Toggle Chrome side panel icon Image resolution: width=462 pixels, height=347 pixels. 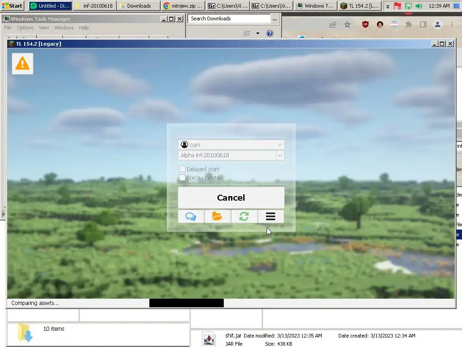tap(423, 24)
